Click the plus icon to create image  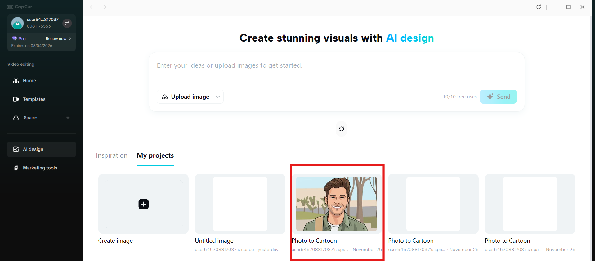143,204
